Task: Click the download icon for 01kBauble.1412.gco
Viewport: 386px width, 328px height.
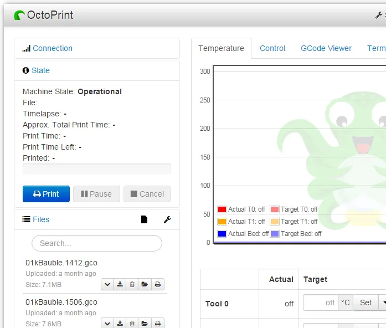Action: [120, 285]
